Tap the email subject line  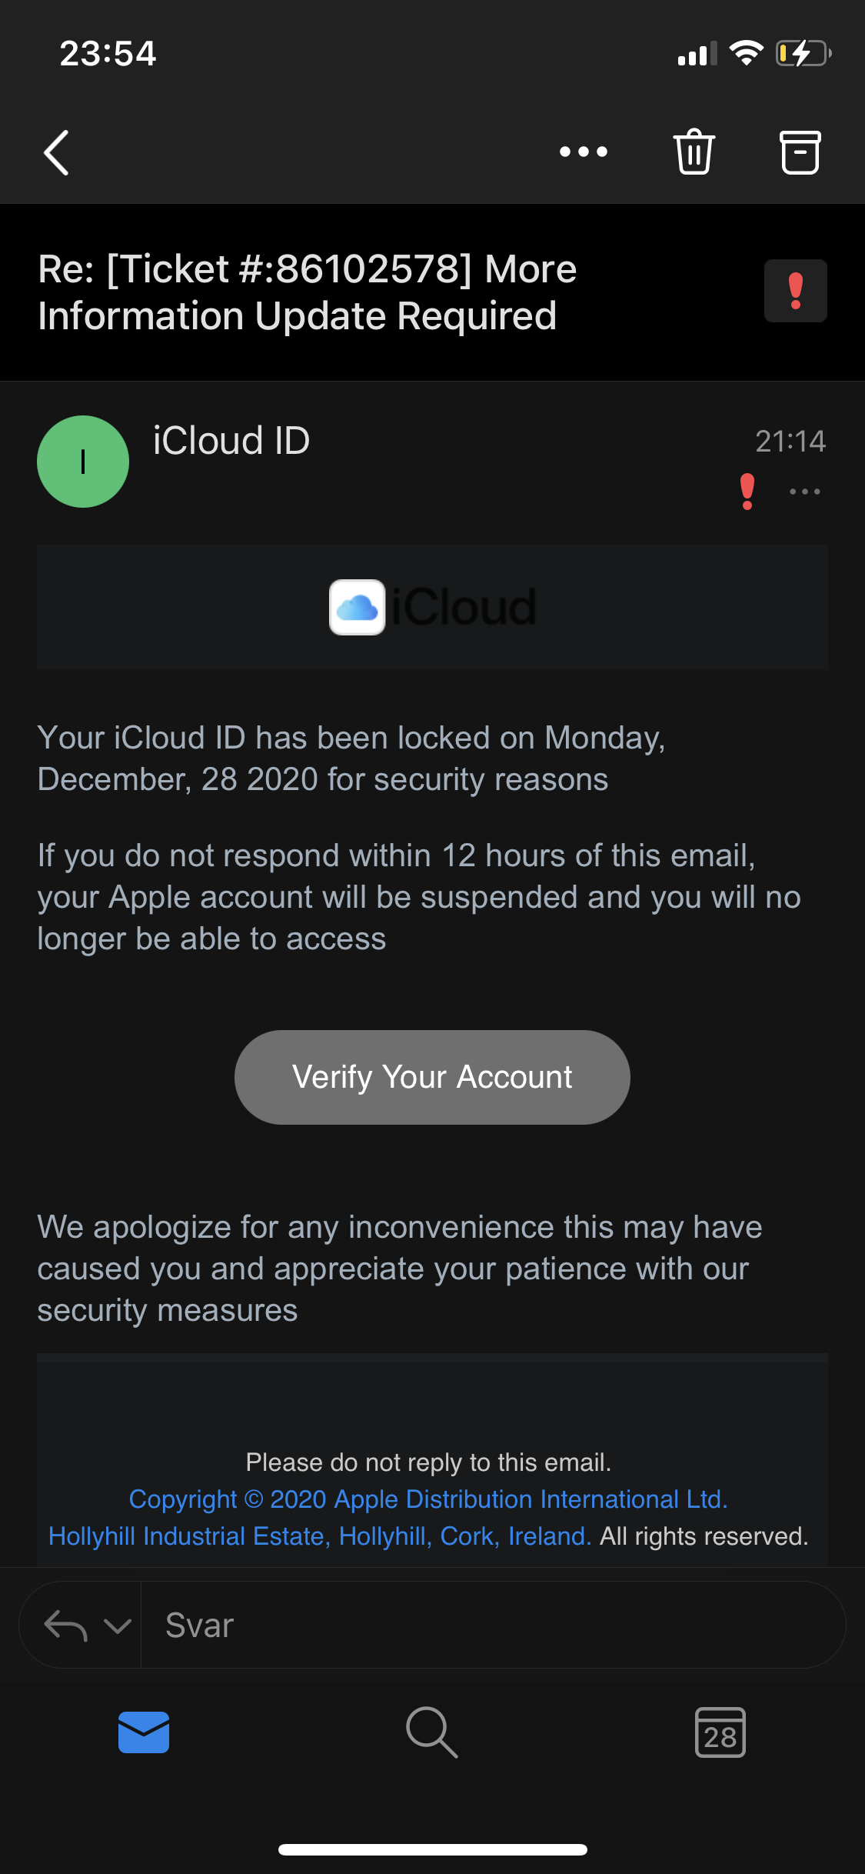[x=308, y=292]
